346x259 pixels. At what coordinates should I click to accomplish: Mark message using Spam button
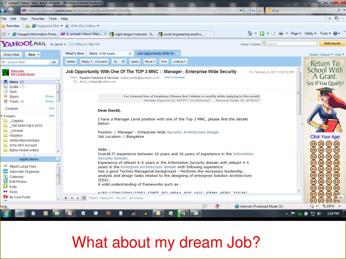pyautogui.click(x=135, y=61)
